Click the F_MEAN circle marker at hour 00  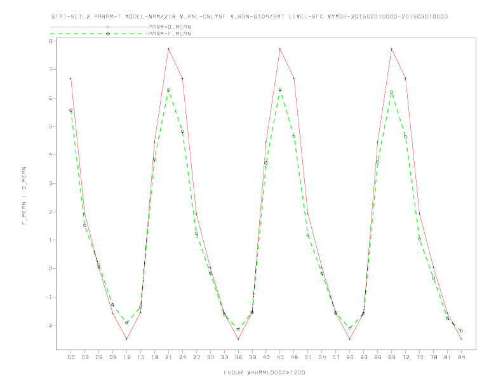pos(71,110)
